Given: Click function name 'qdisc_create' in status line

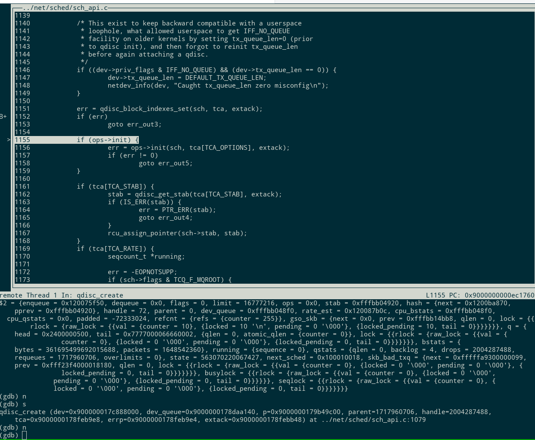Looking at the screenshot, I should tap(100, 295).
